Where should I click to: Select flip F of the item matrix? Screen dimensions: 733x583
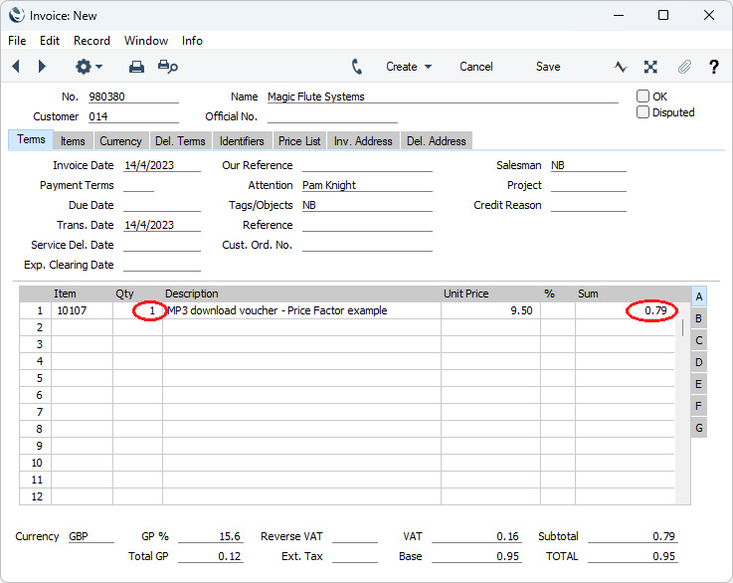pos(698,406)
